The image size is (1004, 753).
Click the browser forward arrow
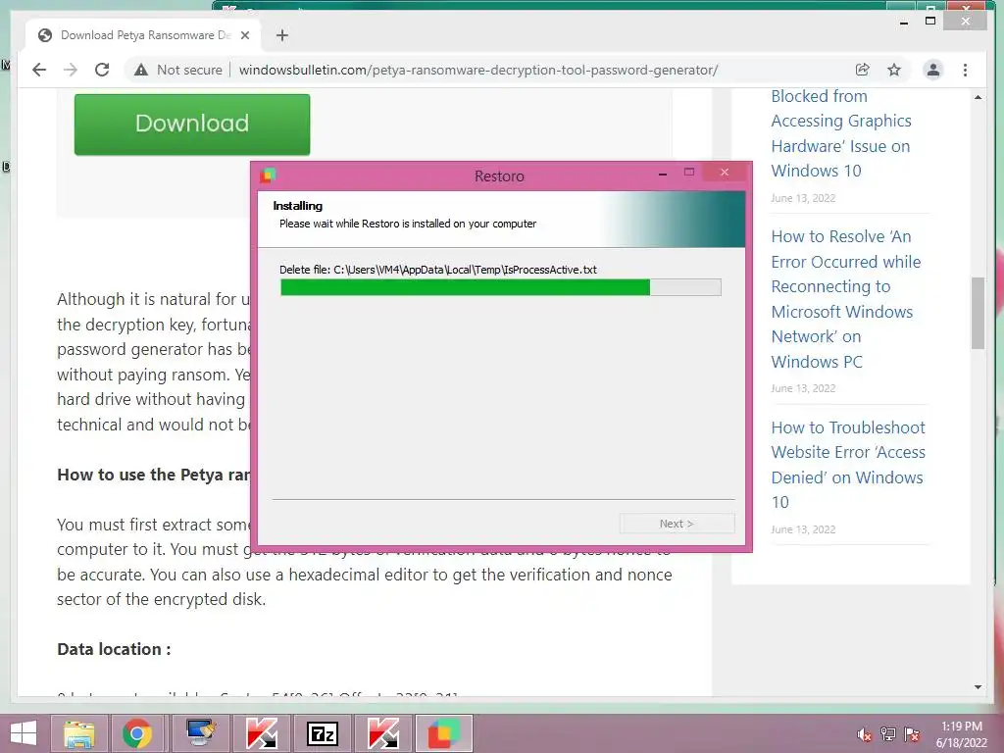click(x=71, y=70)
